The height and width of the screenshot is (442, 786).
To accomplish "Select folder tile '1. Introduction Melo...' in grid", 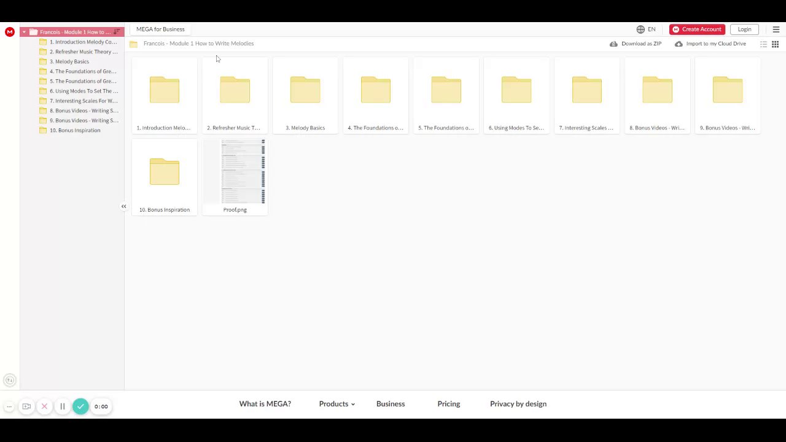I will (165, 95).
